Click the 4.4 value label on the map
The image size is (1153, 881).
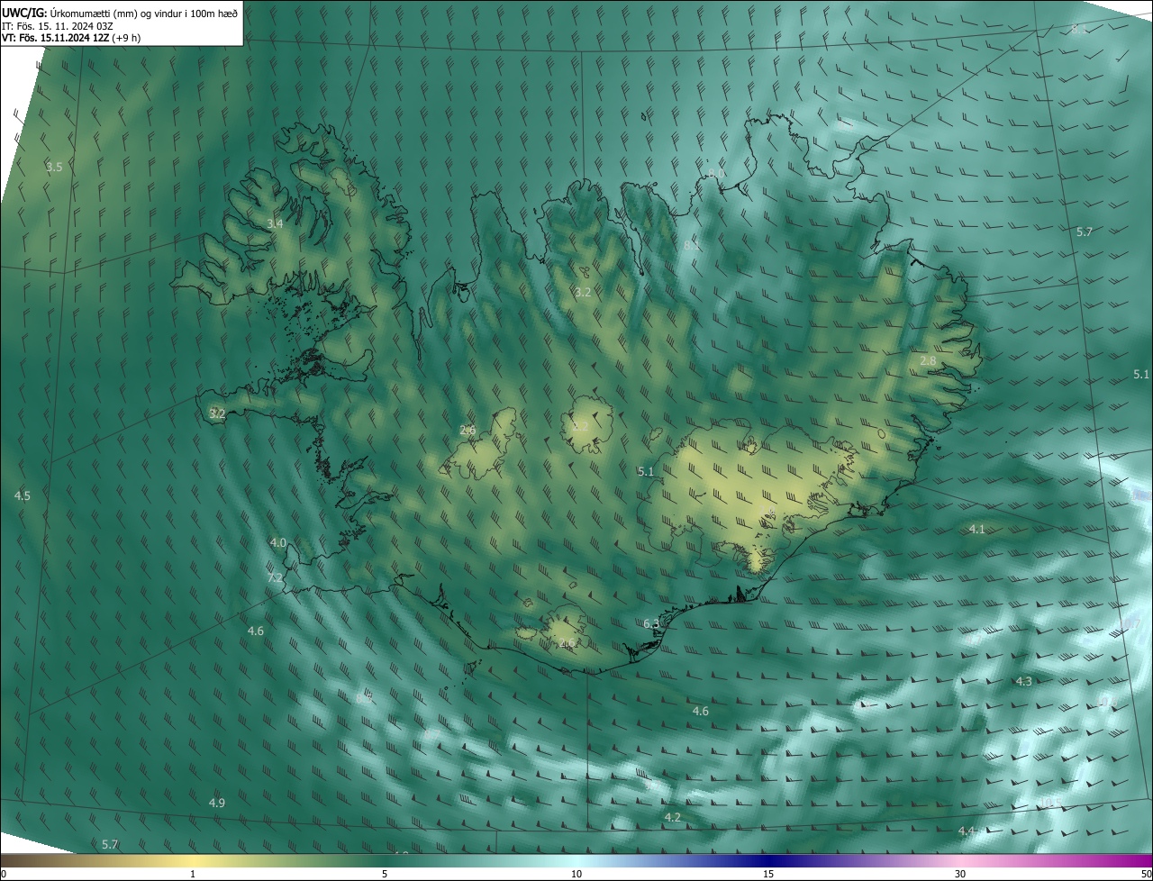click(966, 831)
